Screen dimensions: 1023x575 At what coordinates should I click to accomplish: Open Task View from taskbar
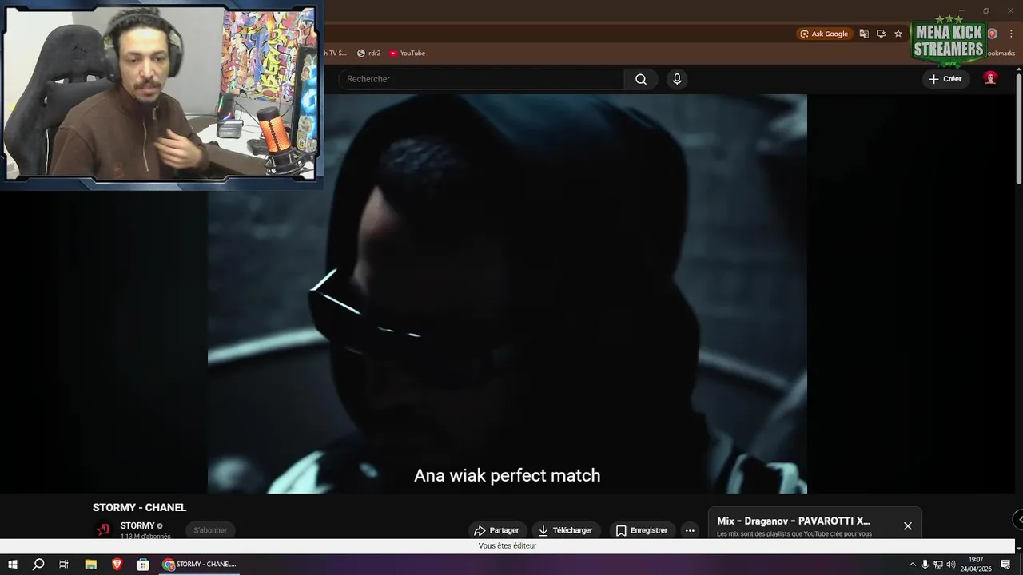[x=64, y=564]
